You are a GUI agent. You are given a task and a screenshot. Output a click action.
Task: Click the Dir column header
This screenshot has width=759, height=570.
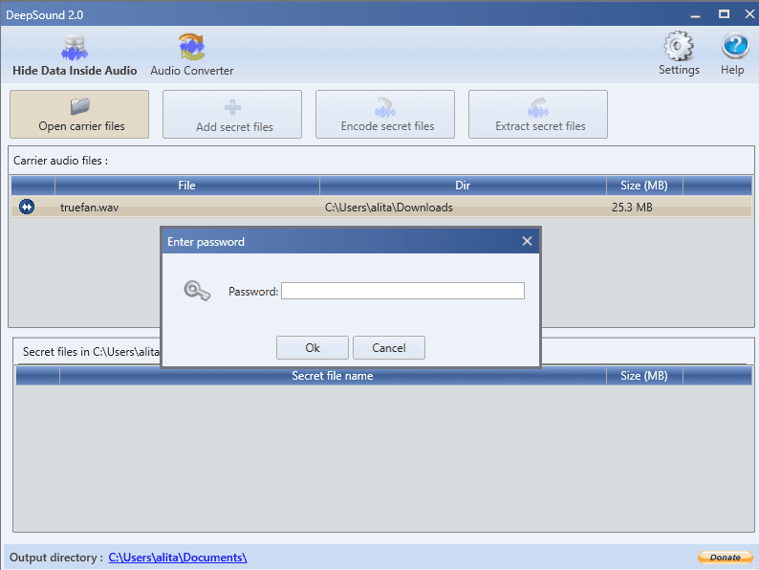(463, 186)
